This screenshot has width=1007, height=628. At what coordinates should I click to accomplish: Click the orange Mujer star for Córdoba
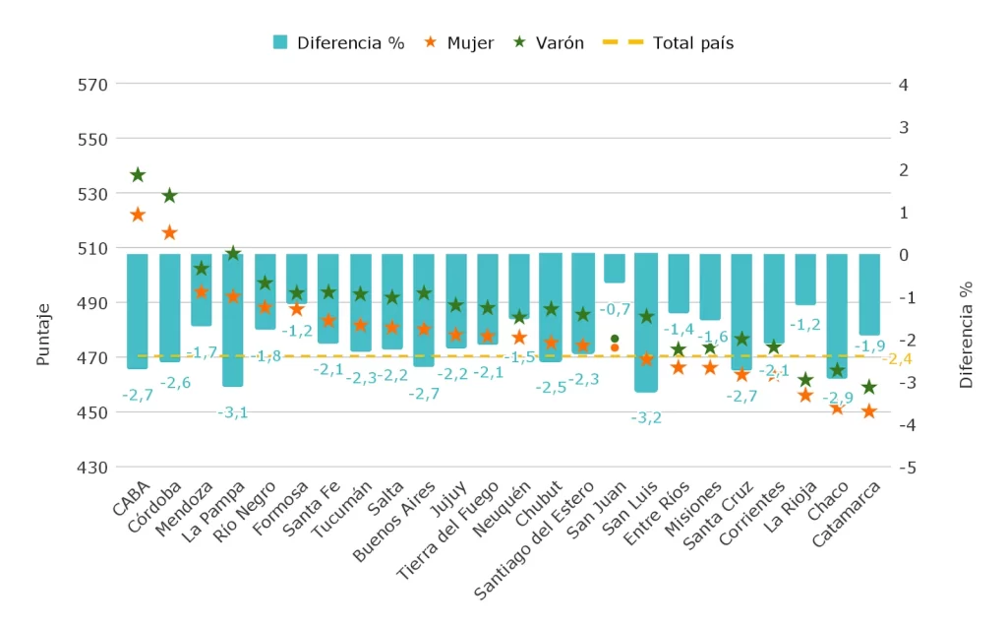pyautogui.click(x=169, y=232)
